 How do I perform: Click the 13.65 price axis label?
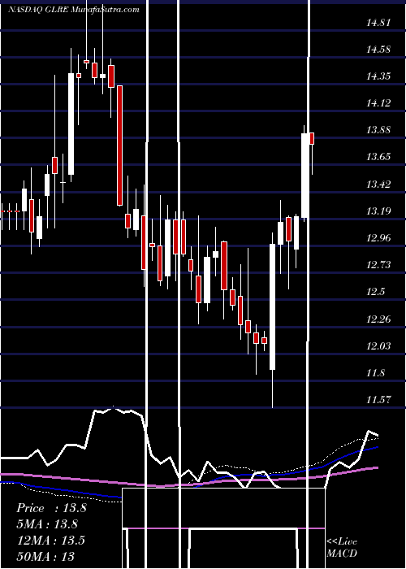click(378, 157)
